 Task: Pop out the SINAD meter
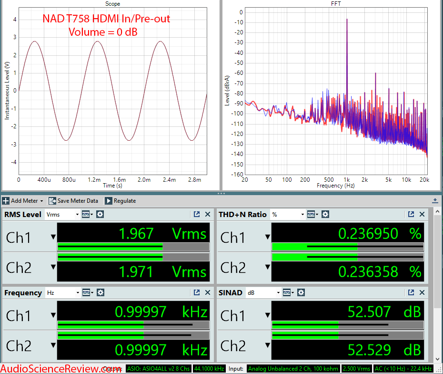click(411, 292)
